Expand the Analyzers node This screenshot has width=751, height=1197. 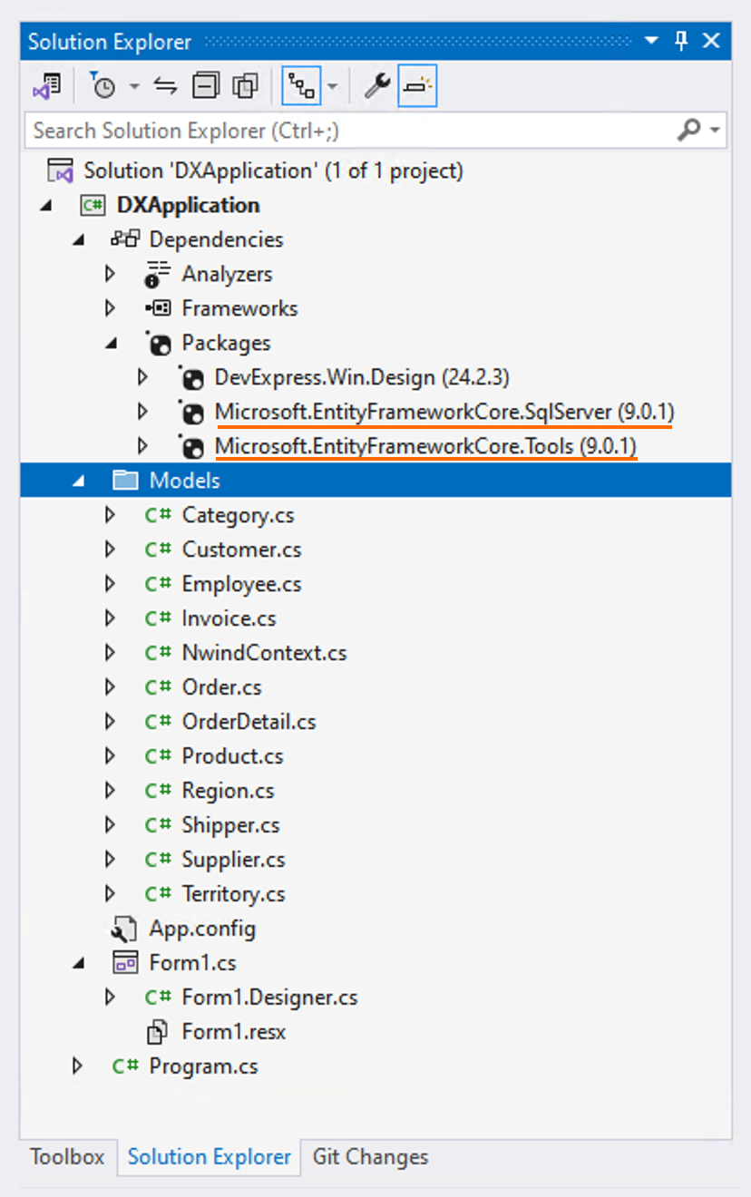click(111, 274)
